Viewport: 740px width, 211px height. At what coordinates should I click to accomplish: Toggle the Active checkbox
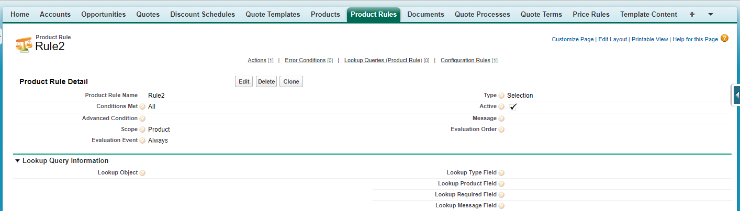pos(513,107)
